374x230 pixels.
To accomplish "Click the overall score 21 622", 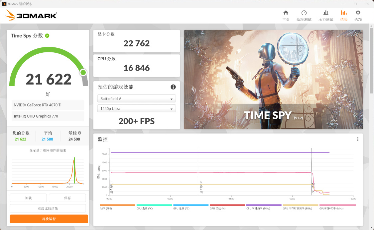I will point(49,79).
